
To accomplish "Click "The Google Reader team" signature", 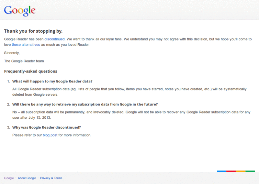I will coord(24,61).
